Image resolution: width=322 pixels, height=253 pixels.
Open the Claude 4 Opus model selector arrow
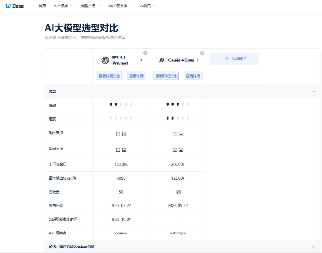coord(198,60)
